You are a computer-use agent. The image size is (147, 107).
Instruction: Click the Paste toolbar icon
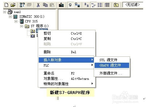[52, 5]
